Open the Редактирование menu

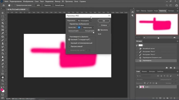point(16,1)
